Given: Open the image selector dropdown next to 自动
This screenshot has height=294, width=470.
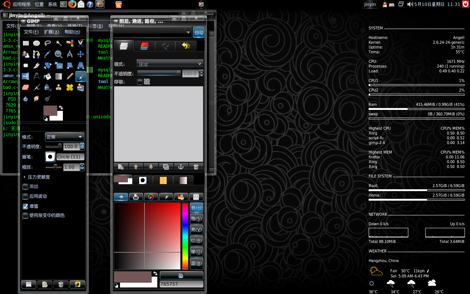Looking at the screenshot, I should 152,32.
